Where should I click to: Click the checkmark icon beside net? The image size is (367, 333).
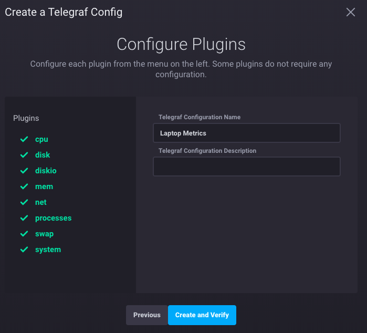[x=24, y=202]
